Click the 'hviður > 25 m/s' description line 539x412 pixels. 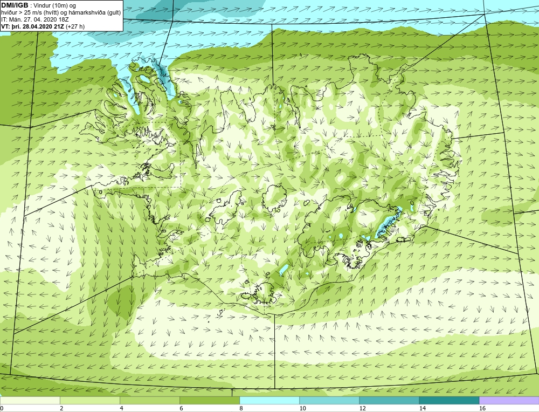pyautogui.click(x=61, y=12)
